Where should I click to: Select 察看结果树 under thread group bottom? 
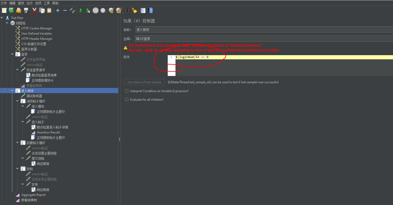pyautogui.click(x=29, y=200)
